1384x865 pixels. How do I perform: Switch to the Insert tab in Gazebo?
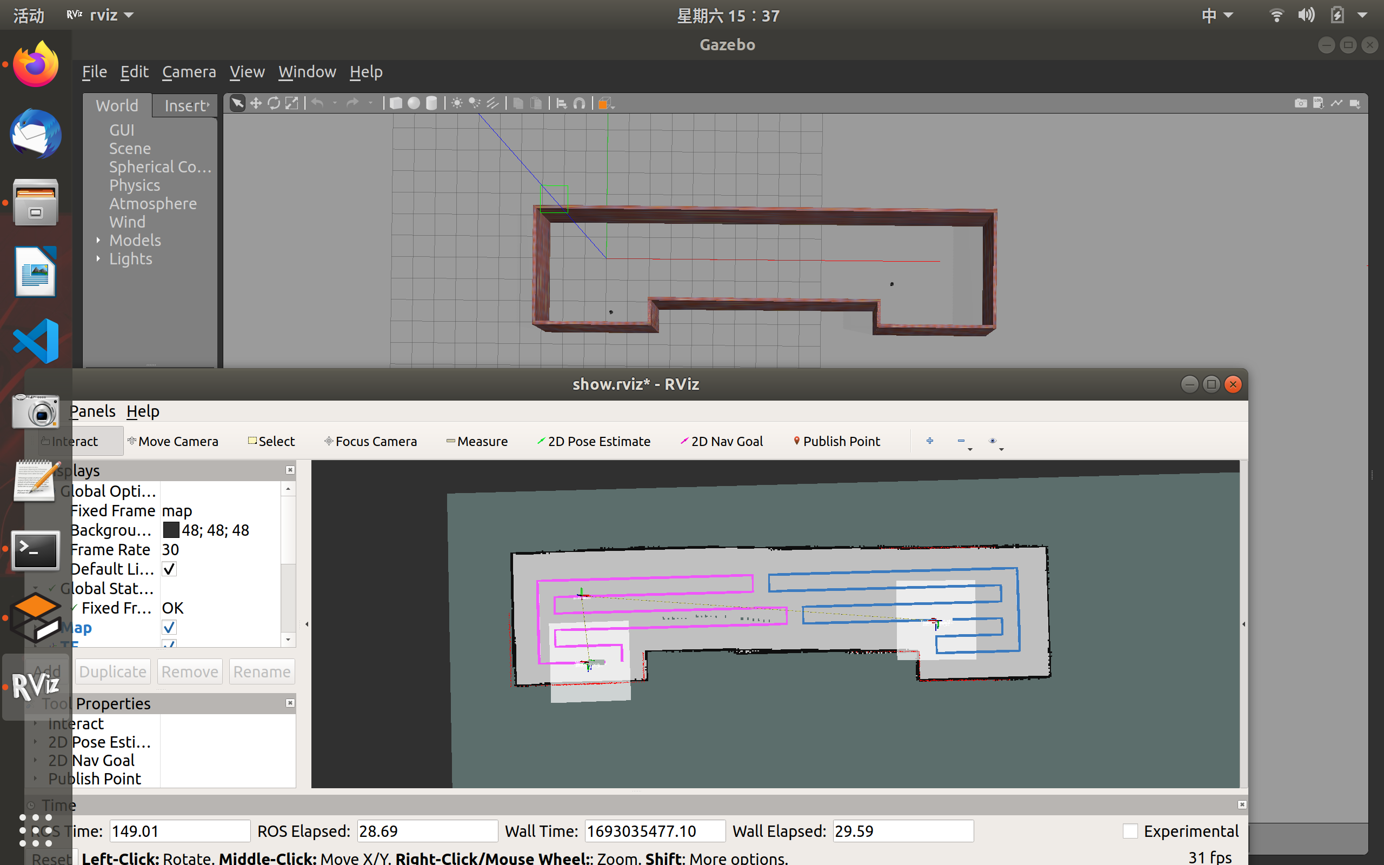pyautogui.click(x=184, y=105)
